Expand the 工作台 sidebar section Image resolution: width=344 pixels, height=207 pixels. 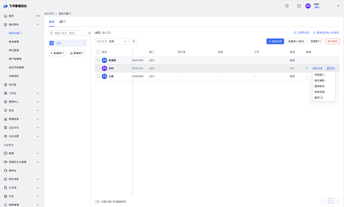[38, 93]
